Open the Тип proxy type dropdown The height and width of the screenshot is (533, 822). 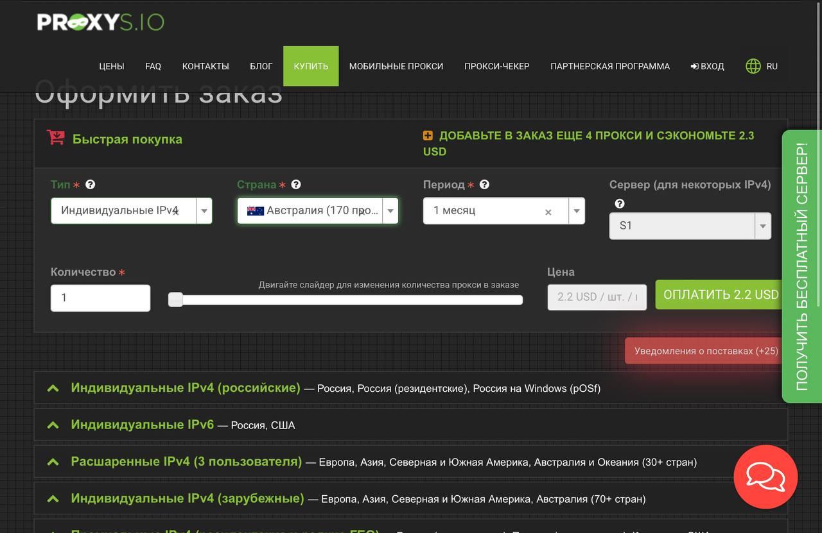204,211
